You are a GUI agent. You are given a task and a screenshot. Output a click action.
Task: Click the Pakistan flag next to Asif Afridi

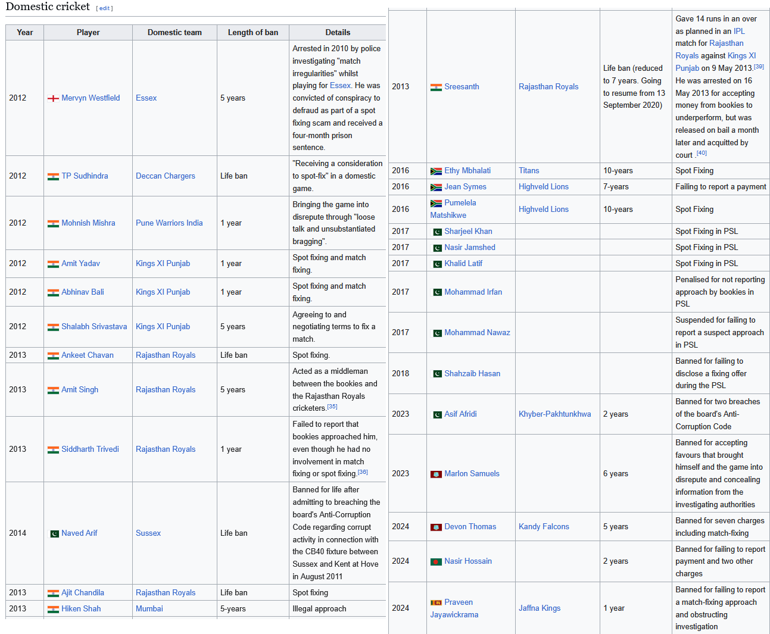point(436,414)
